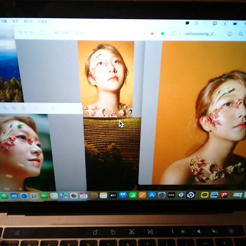Open FaceTime from the Dock
Screen dimensions: 246x246
[x=44, y=196]
